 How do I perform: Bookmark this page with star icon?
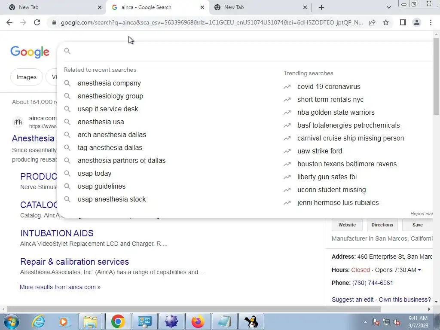click(x=386, y=22)
